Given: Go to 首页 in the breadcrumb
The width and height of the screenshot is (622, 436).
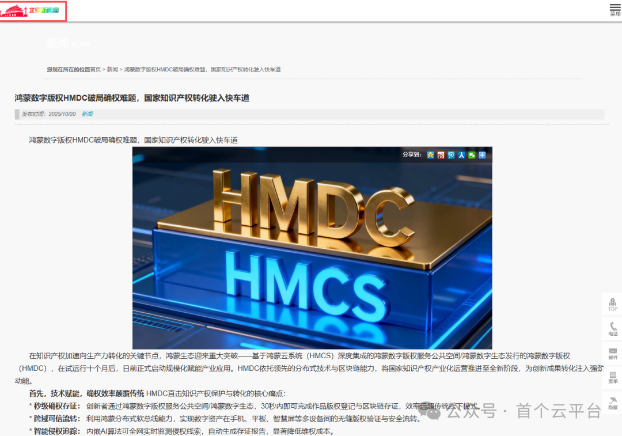Looking at the screenshot, I should [95, 70].
